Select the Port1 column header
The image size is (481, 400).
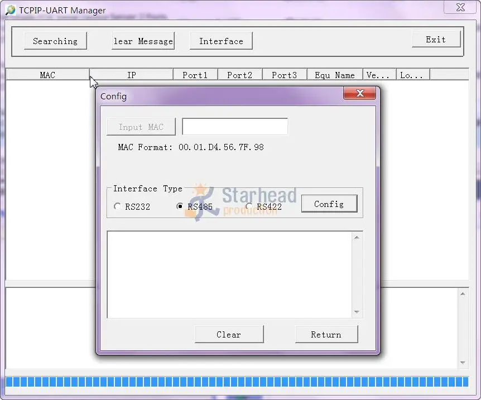point(195,75)
